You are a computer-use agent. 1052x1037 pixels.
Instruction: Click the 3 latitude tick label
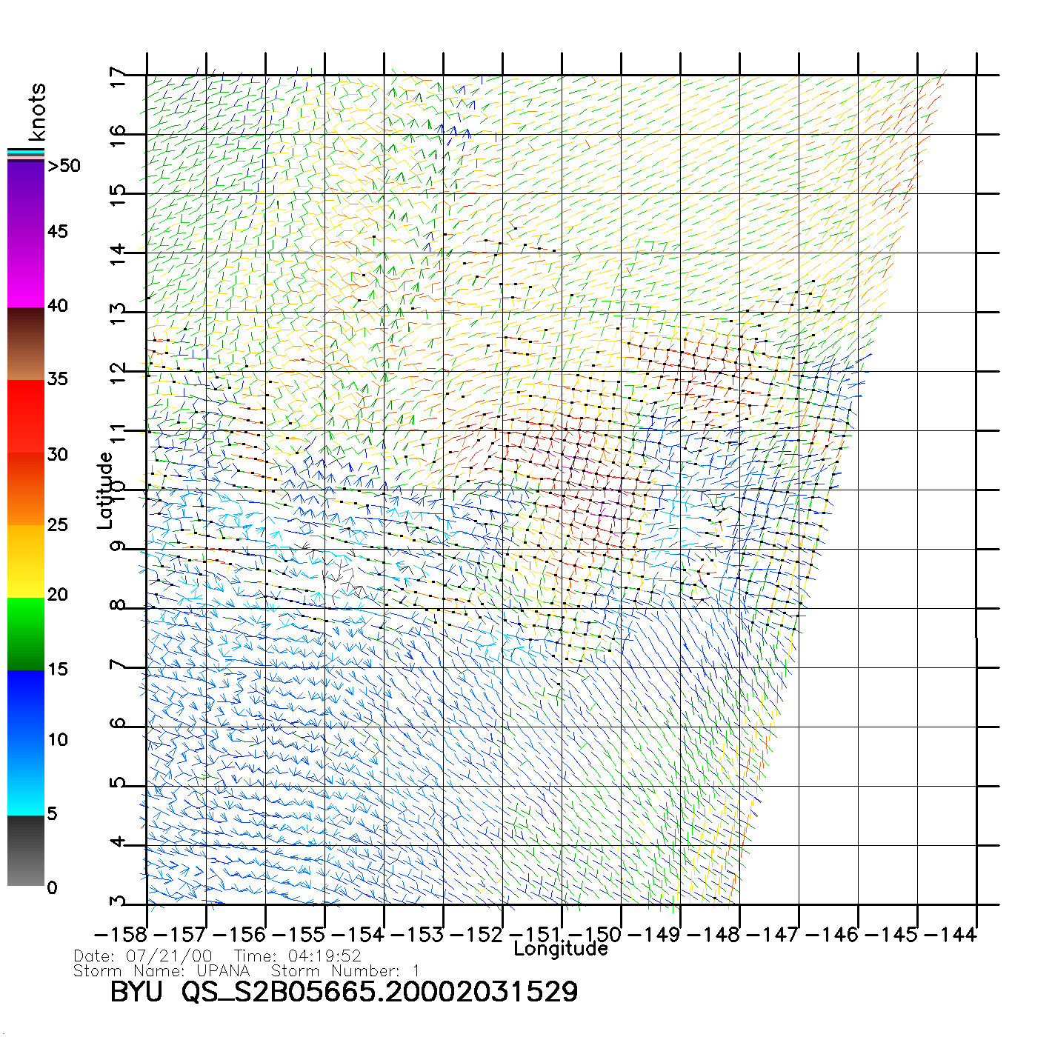pyautogui.click(x=118, y=901)
